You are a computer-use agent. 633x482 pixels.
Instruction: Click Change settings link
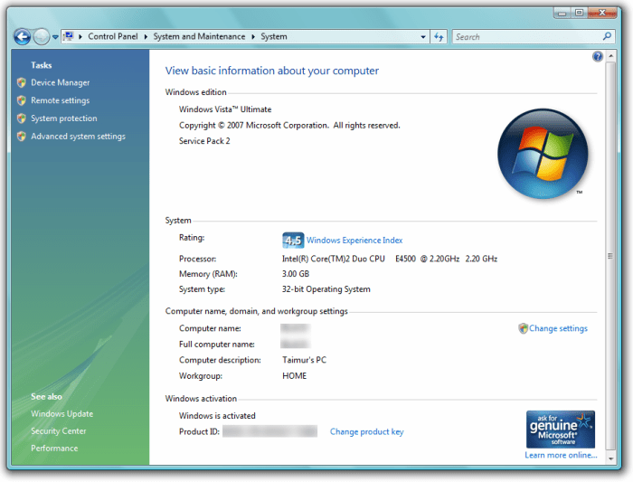(x=558, y=328)
